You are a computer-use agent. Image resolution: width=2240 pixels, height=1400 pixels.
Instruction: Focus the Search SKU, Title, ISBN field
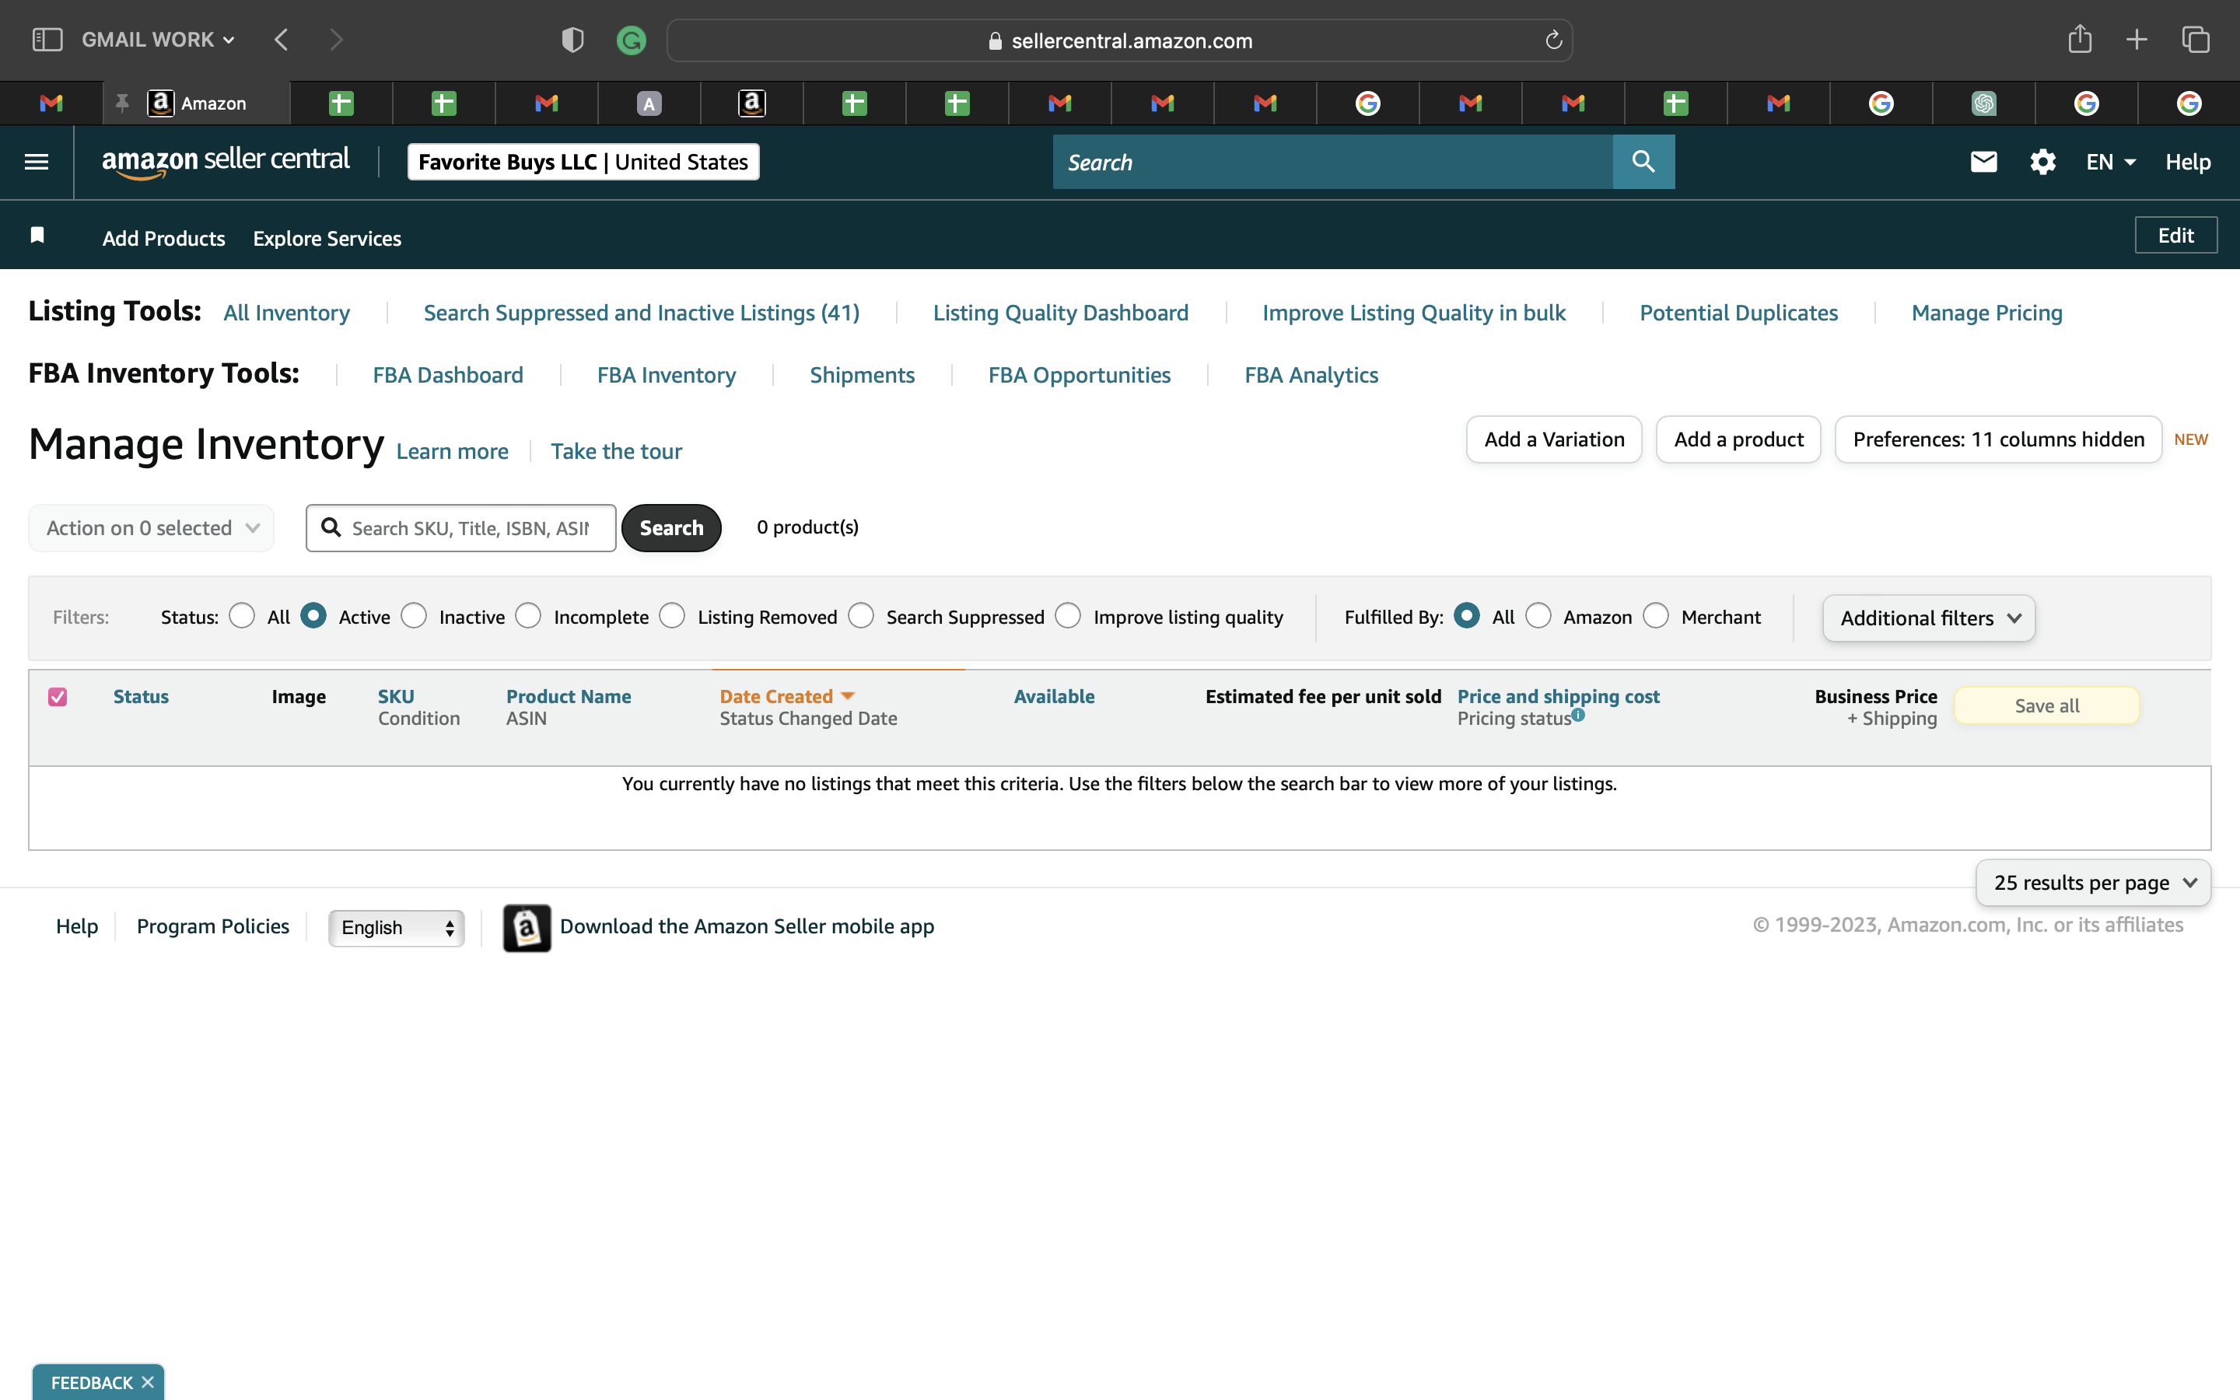(461, 528)
